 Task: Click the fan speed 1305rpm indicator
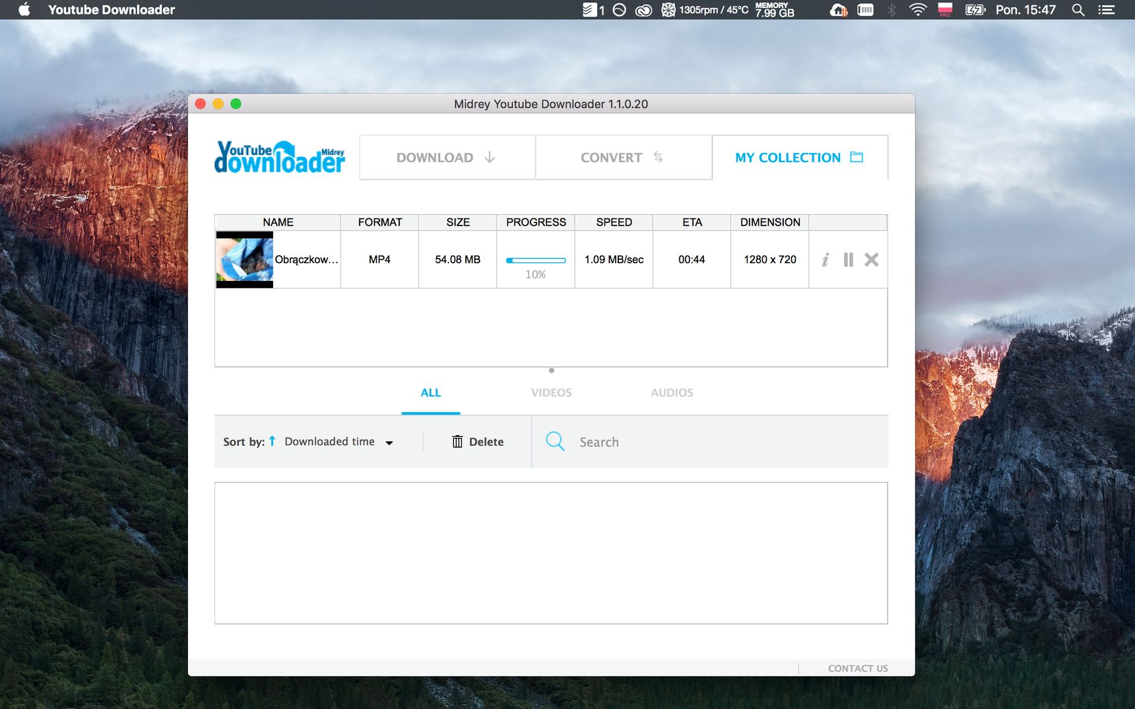click(705, 9)
